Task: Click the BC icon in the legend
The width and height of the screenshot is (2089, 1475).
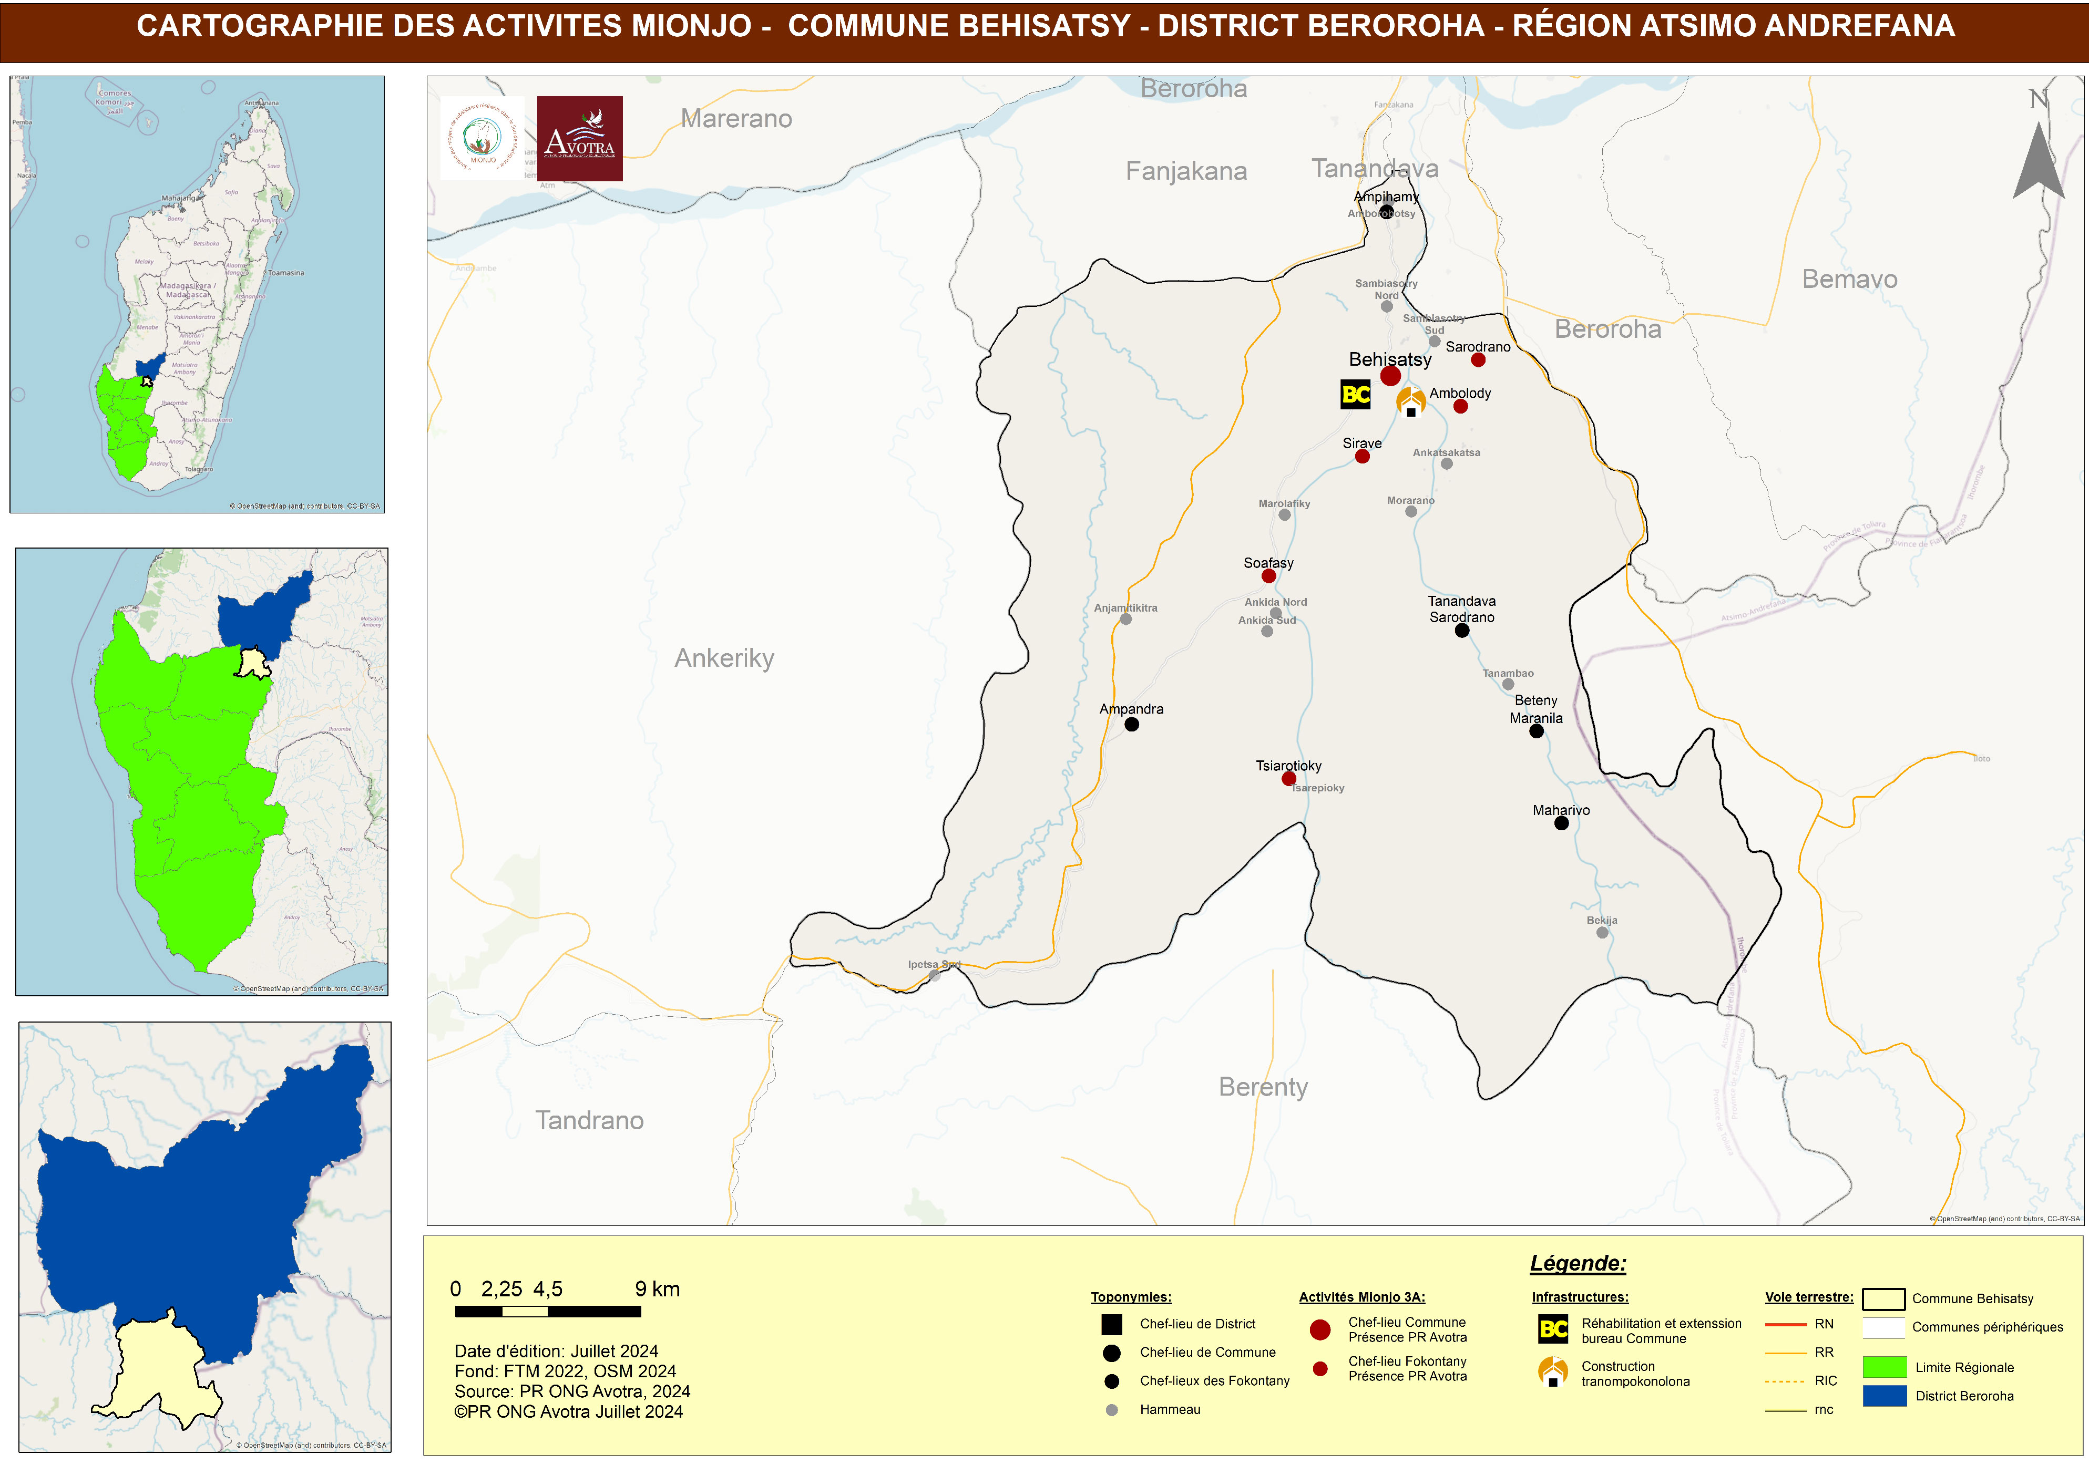Action: click(x=1553, y=1329)
